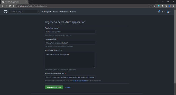Click the page vertical scrollbar

175,46
